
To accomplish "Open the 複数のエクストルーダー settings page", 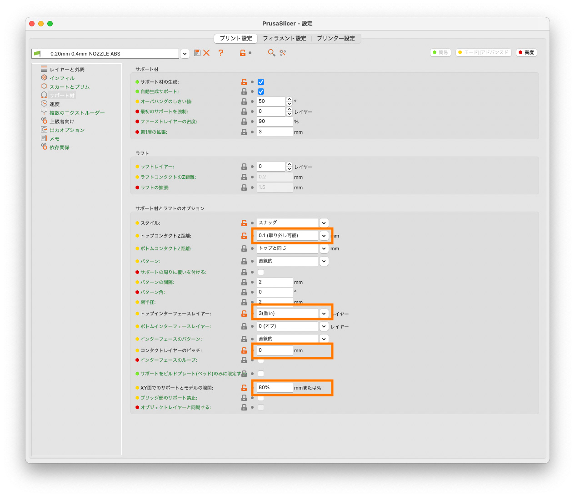I will pos(77,113).
